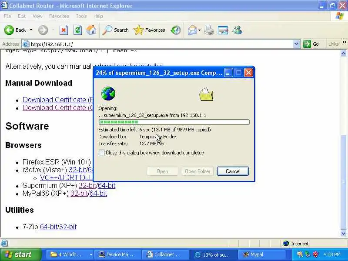
Task: Go to Home page icon
Action: tap(91, 30)
